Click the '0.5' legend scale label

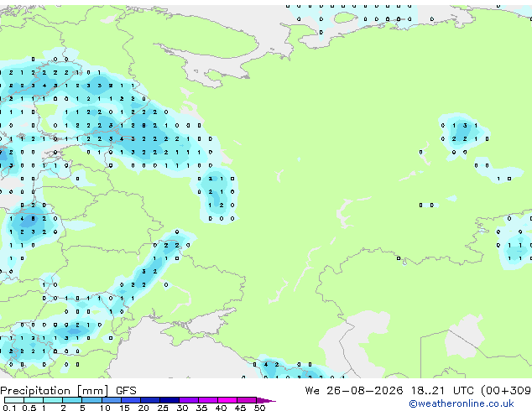pyautogui.click(x=29, y=408)
